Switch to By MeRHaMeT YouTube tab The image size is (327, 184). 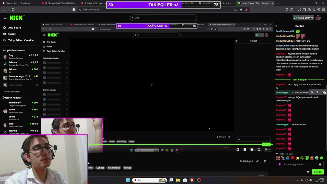coord(59,3)
